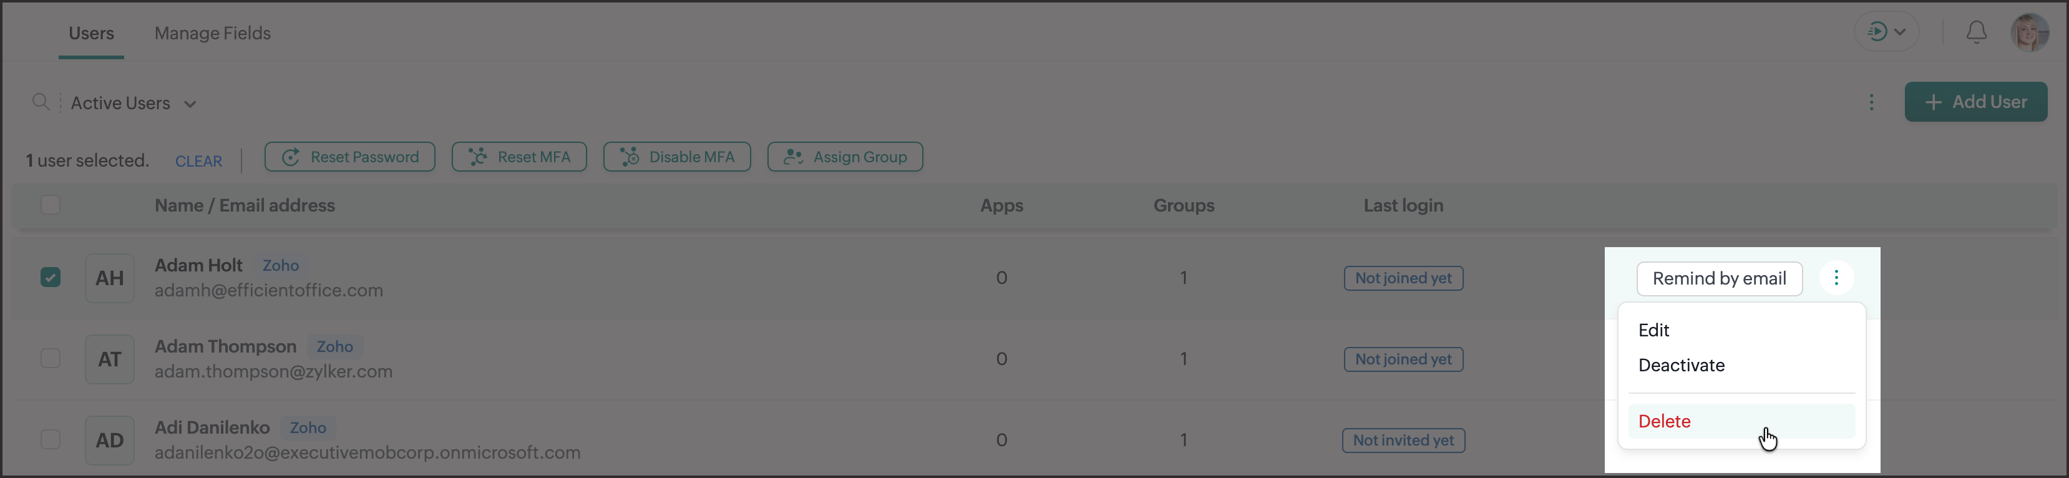
Task: Open the user profile avatar
Action: [2029, 32]
